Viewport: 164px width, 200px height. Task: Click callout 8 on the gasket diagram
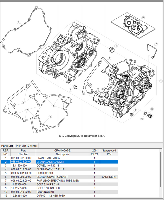53,106
